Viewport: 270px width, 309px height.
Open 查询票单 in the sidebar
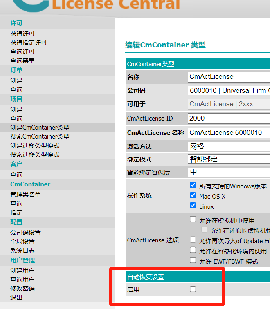(22, 60)
